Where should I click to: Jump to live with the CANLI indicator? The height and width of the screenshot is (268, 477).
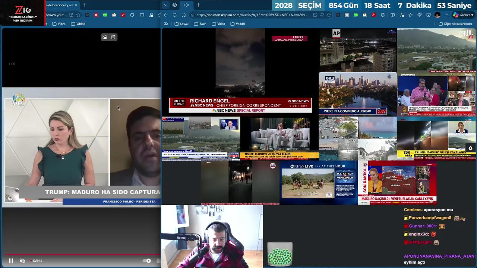(36, 261)
